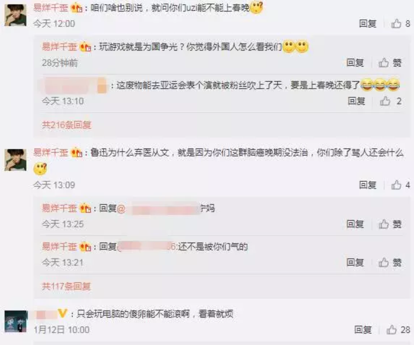Like the 28分钟前 reply
Viewport: 414px width, 345px height.
pyautogui.click(x=390, y=63)
